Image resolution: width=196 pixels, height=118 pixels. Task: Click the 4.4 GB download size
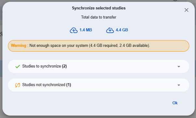122,30
